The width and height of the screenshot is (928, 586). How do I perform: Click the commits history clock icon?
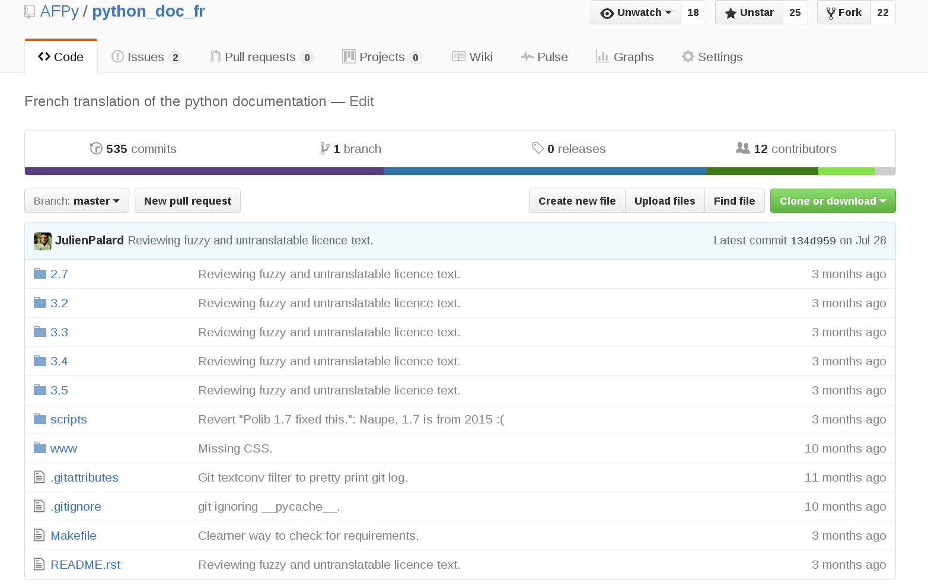point(96,148)
